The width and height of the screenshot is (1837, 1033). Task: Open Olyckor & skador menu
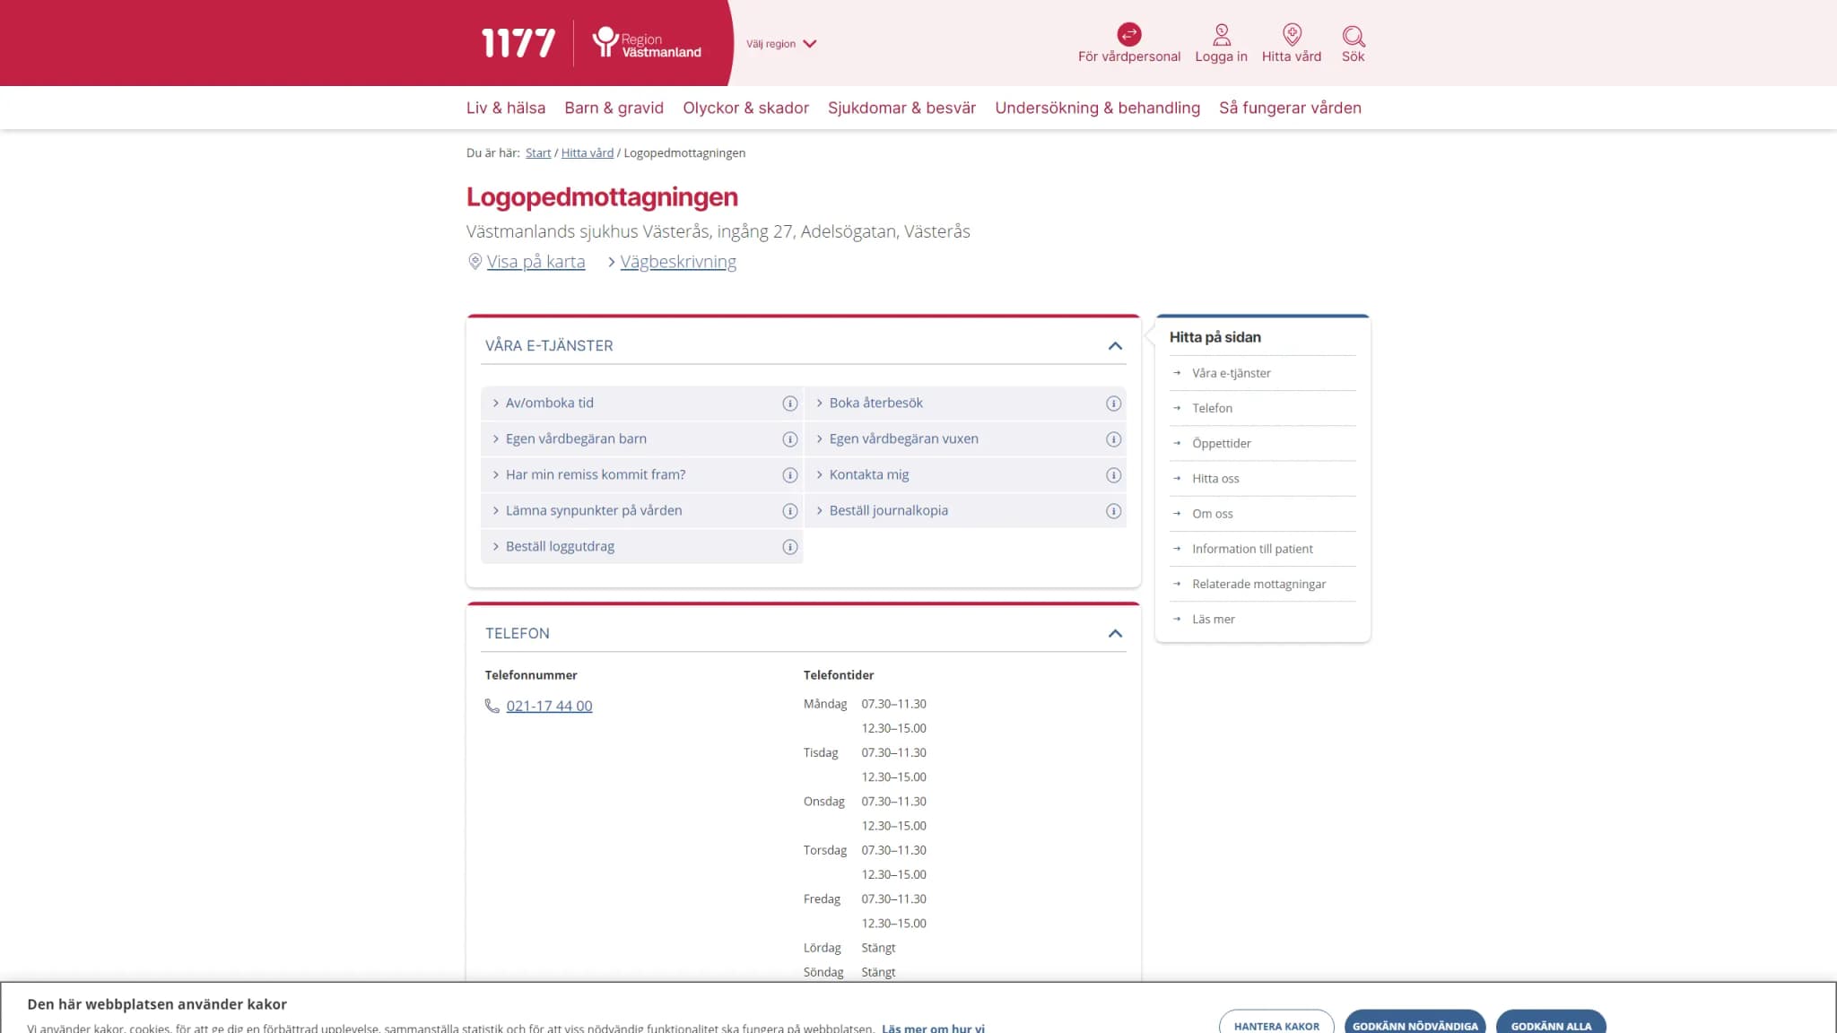point(745,108)
